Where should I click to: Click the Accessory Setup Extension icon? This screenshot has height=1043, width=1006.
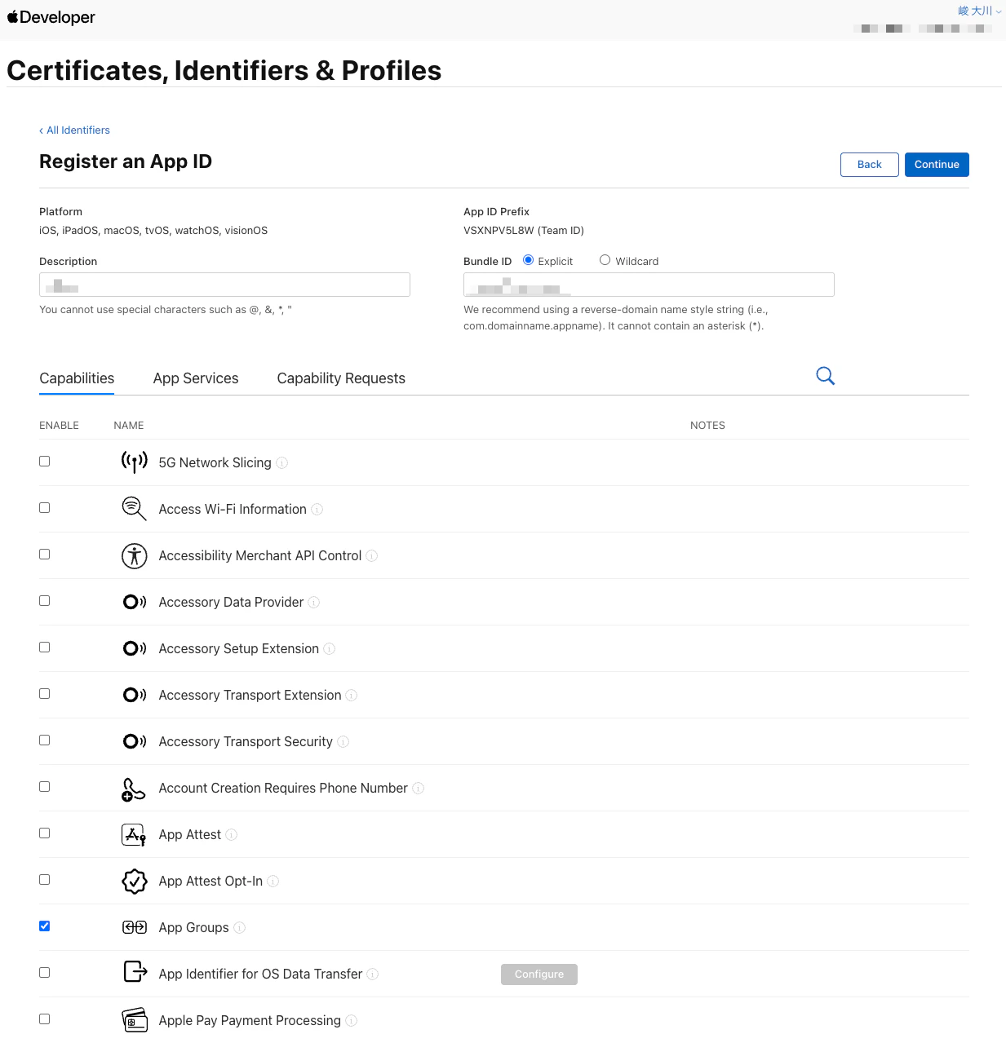coord(135,648)
